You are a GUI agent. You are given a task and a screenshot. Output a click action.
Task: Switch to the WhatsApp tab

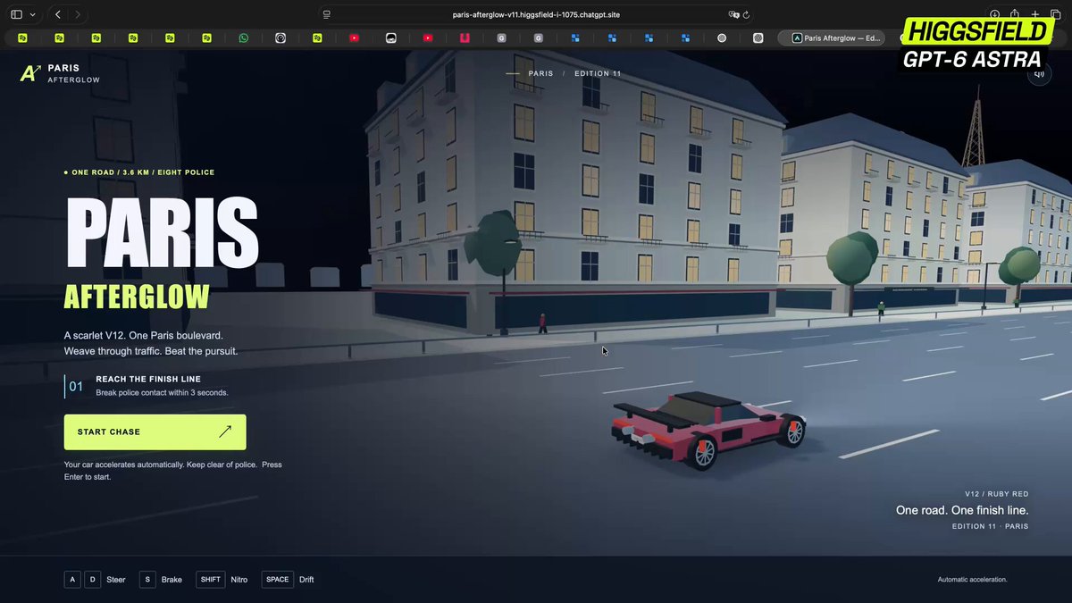244,38
